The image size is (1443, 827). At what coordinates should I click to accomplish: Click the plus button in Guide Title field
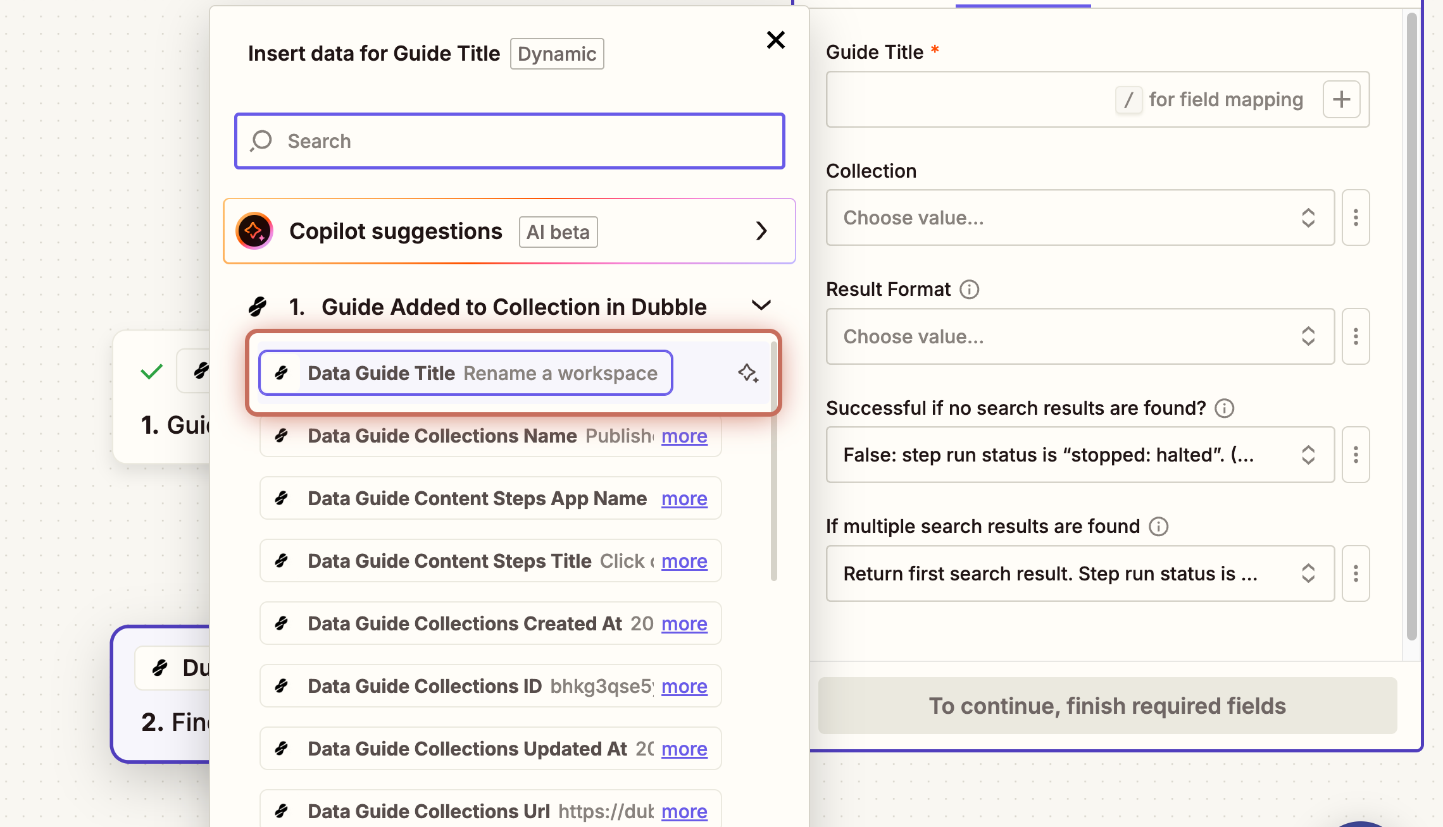tap(1341, 99)
